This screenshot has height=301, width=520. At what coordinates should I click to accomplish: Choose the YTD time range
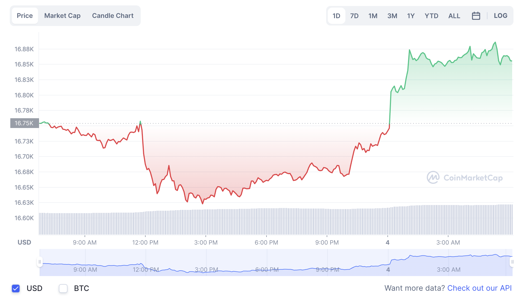point(431,16)
